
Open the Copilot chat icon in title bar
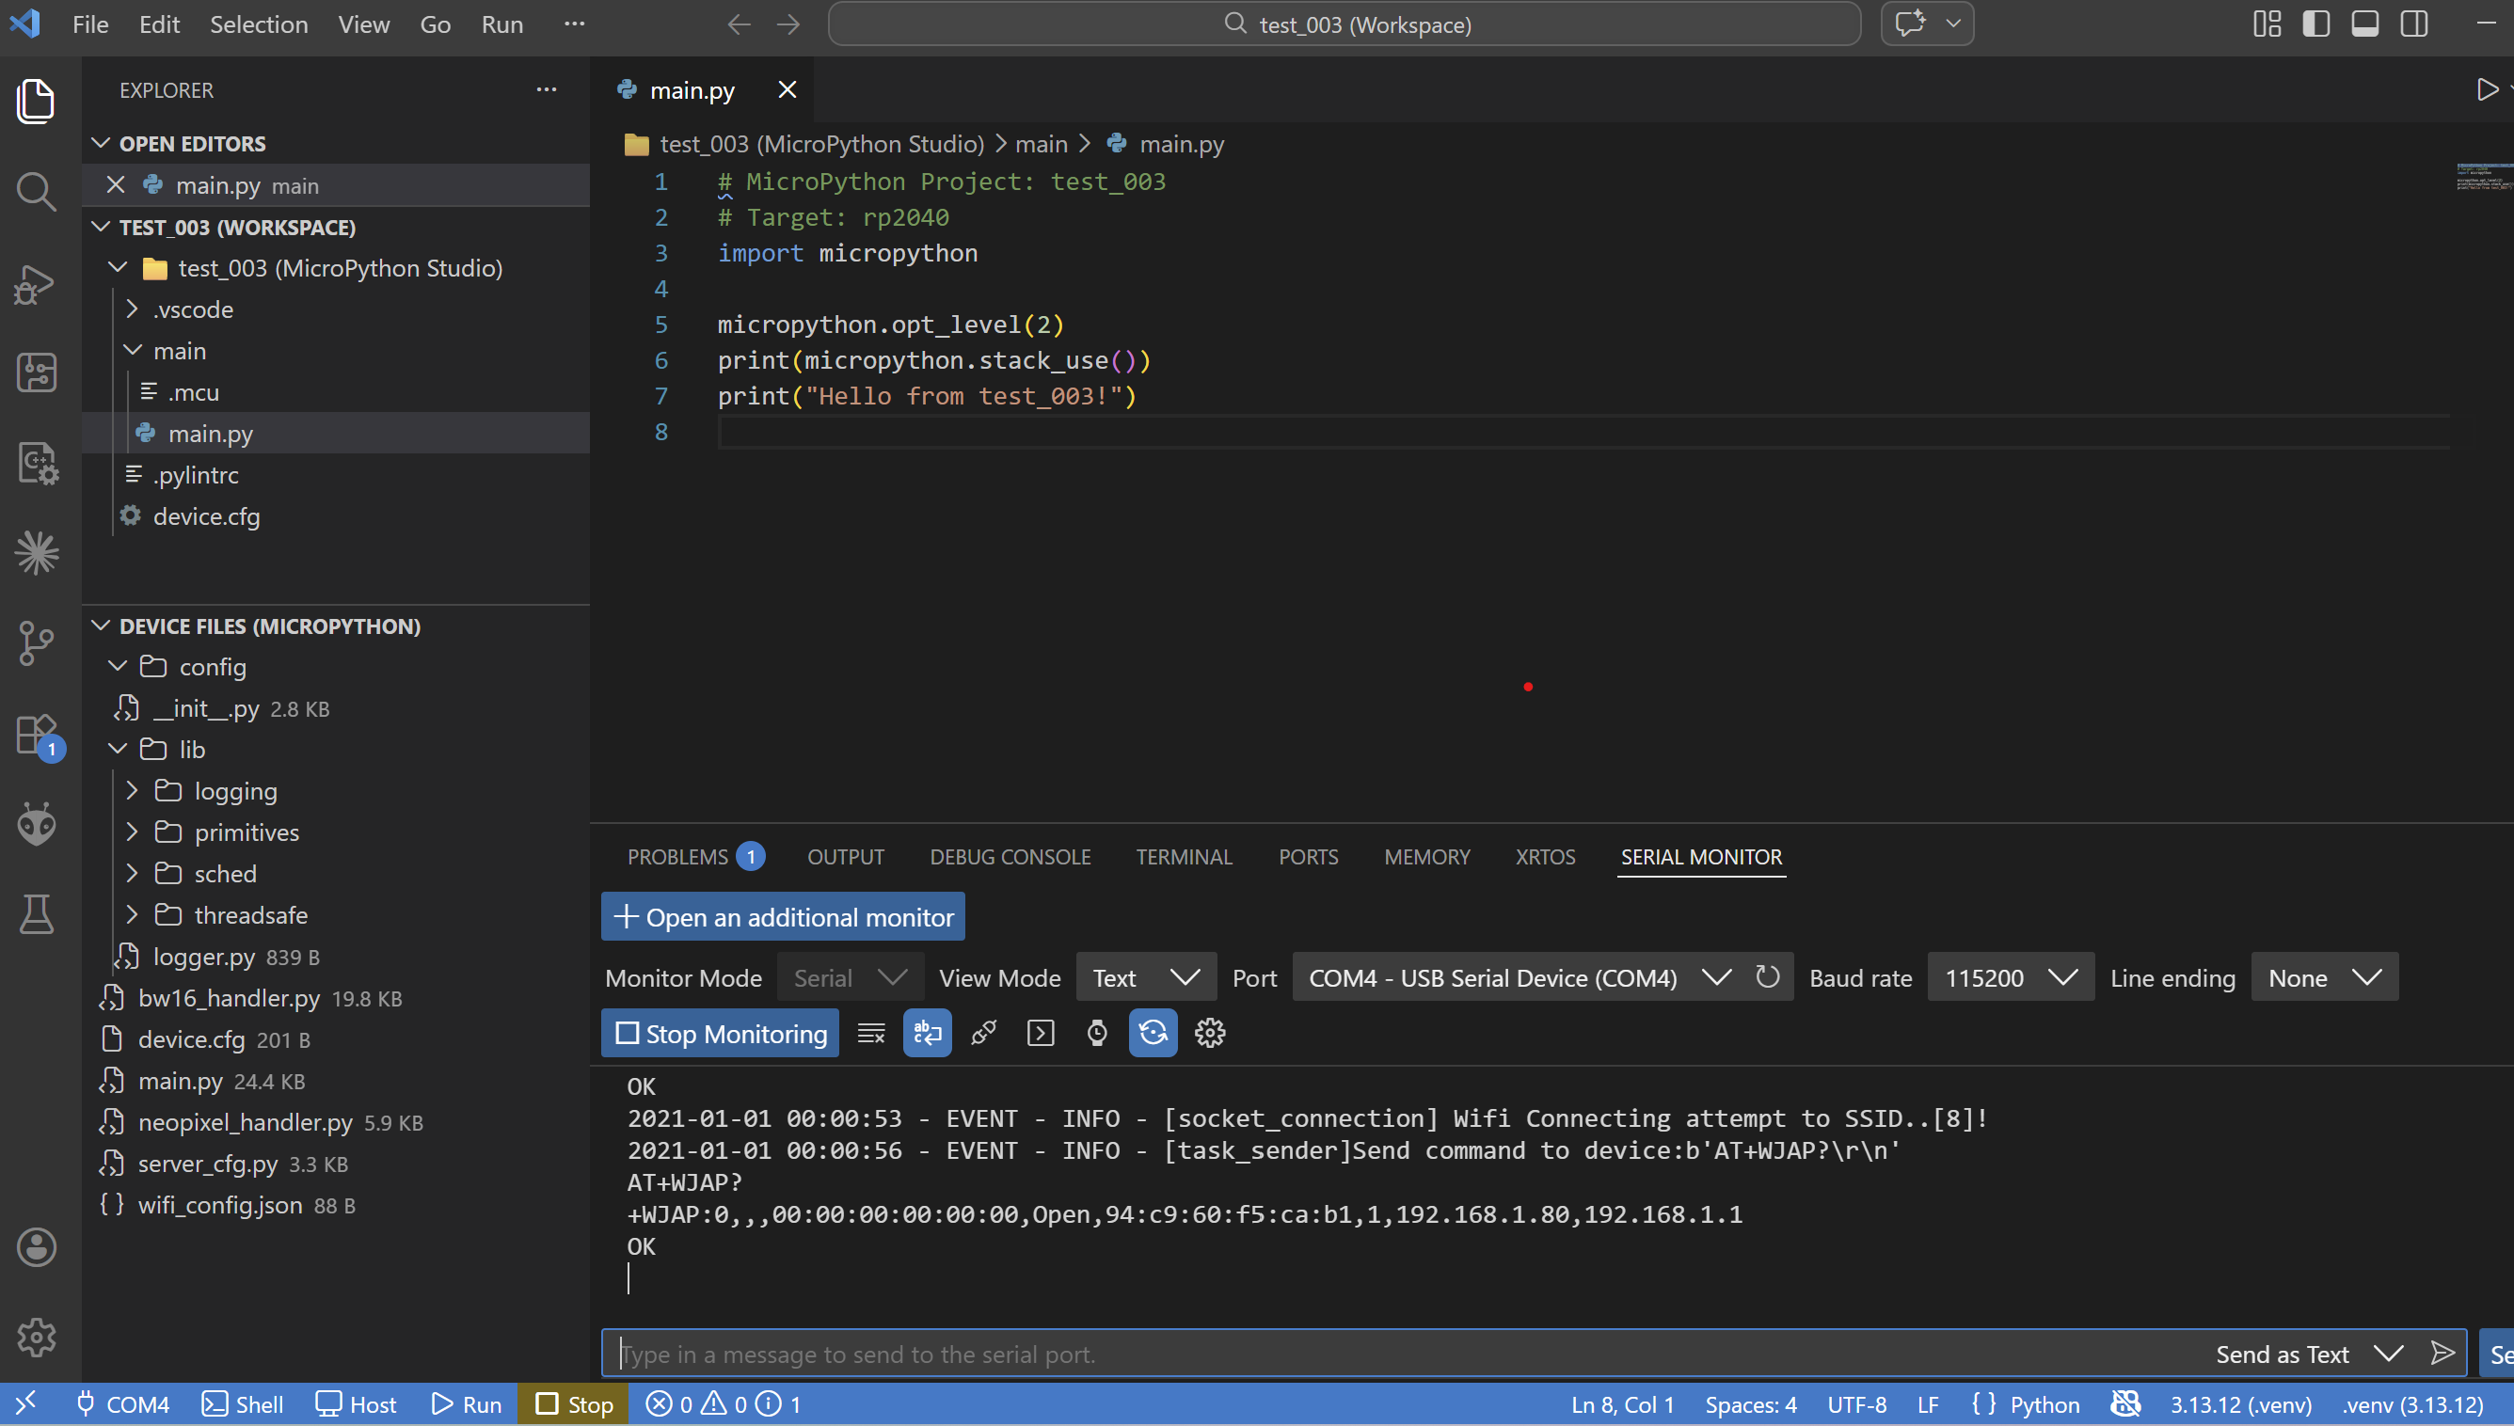[1911, 24]
